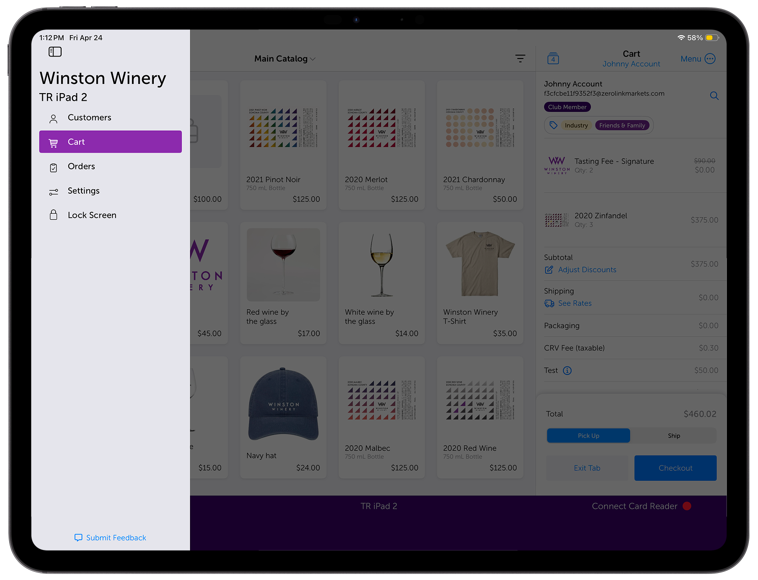
Task: Open the Johnny Account cart selector
Action: [x=631, y=64]
